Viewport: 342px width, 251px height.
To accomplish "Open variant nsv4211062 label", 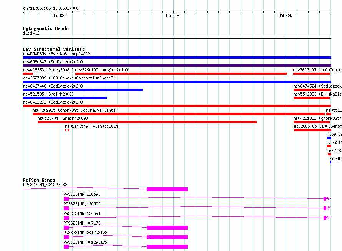I will point(317,118).
